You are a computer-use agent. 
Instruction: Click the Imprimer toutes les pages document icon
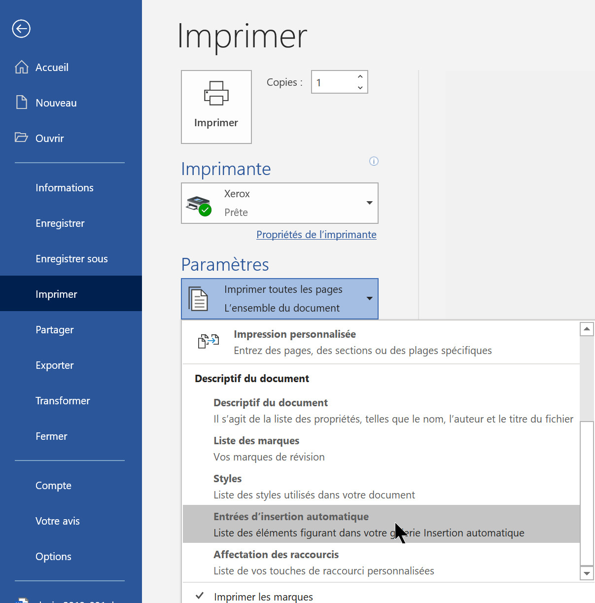[x=199, y=299]
